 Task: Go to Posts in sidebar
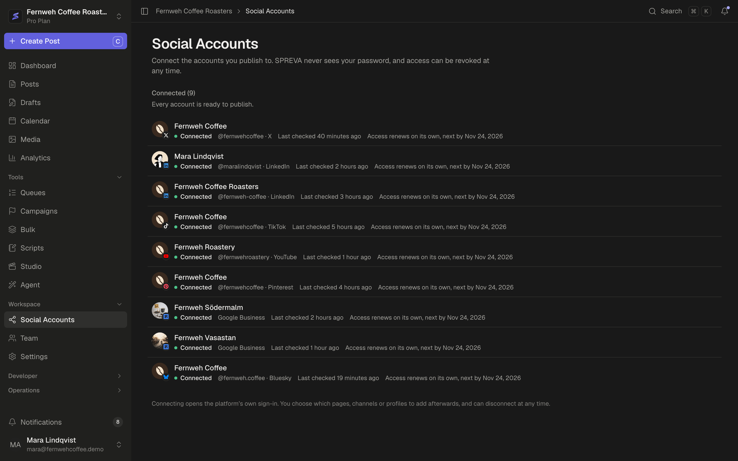click(x=65, y=84)
